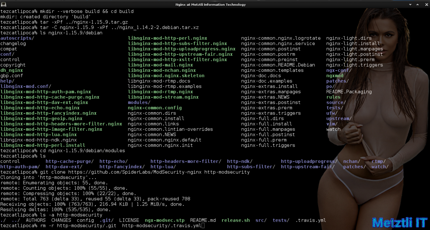Click 'help/' directory entry

point(7,81)
